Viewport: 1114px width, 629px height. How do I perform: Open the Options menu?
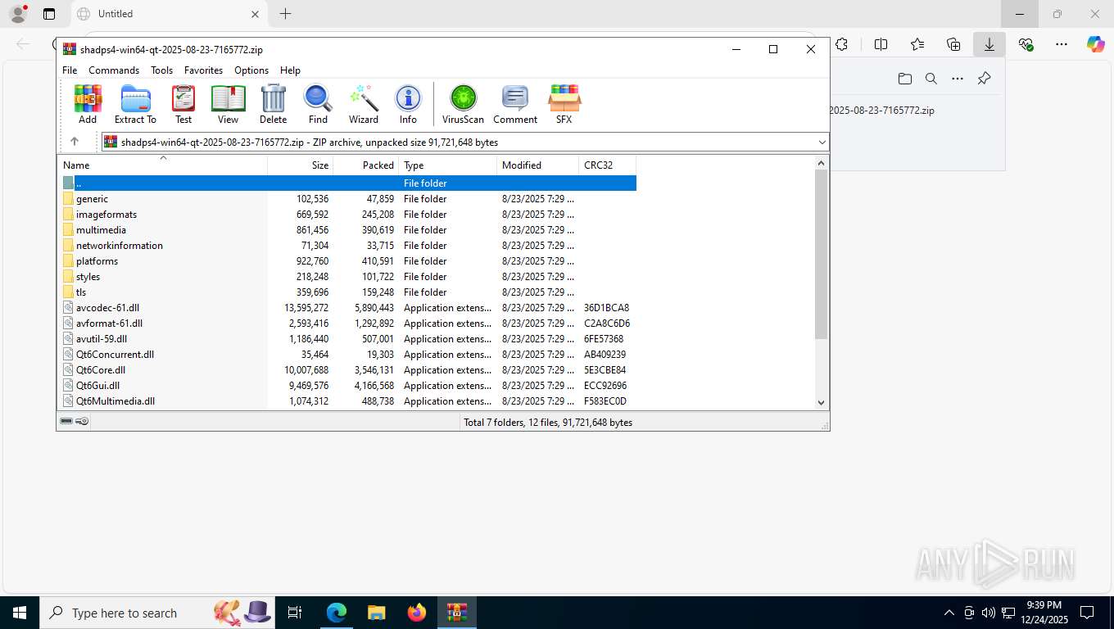point(251,70)
